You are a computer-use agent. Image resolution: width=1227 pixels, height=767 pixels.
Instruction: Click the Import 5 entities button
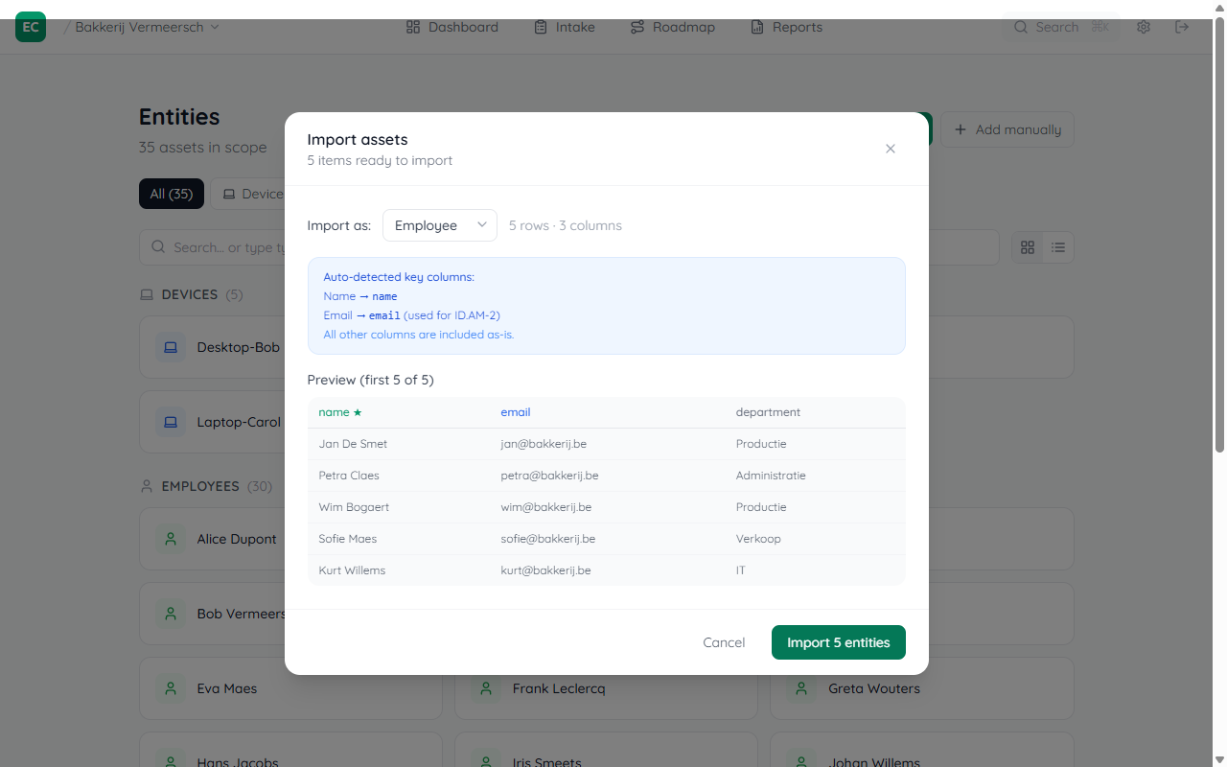[838, 642]
